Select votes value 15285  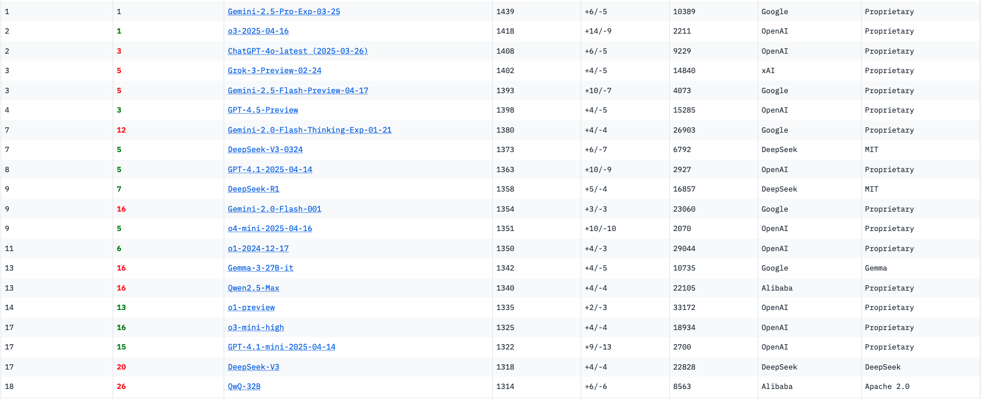click(x=685, y=110)
